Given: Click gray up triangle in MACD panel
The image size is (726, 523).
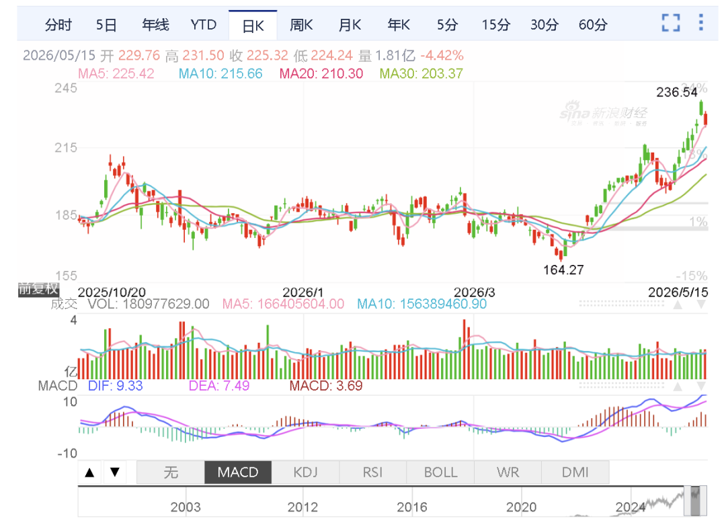Looking at the screenshot, I should pos(678,387).
